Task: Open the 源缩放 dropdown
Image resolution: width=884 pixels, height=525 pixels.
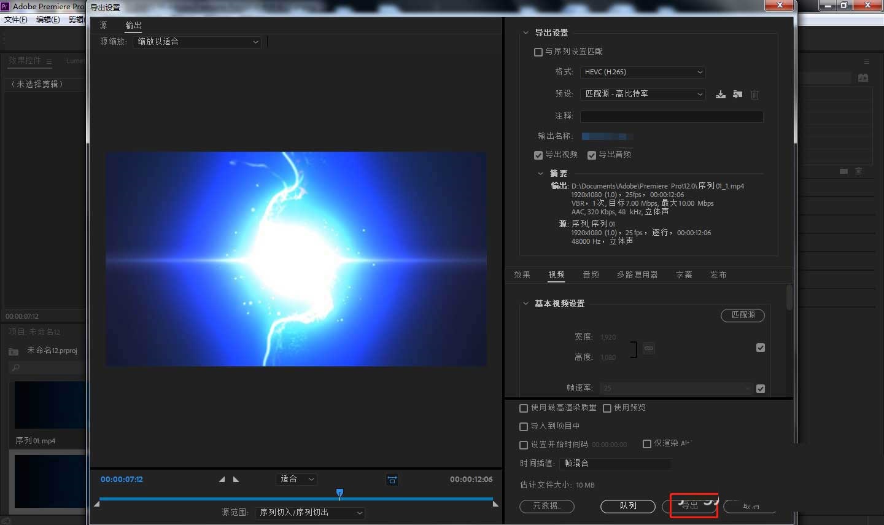Action: (196, 42)
